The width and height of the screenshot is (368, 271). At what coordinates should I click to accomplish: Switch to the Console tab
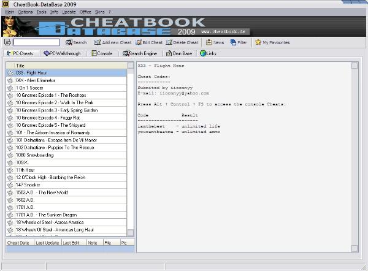pyautogui.click(x=102, y=53)
